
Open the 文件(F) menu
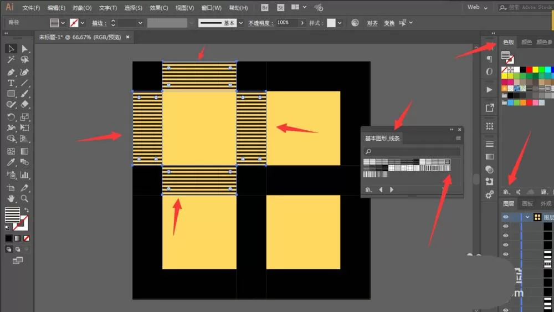[x=31, y=8]
